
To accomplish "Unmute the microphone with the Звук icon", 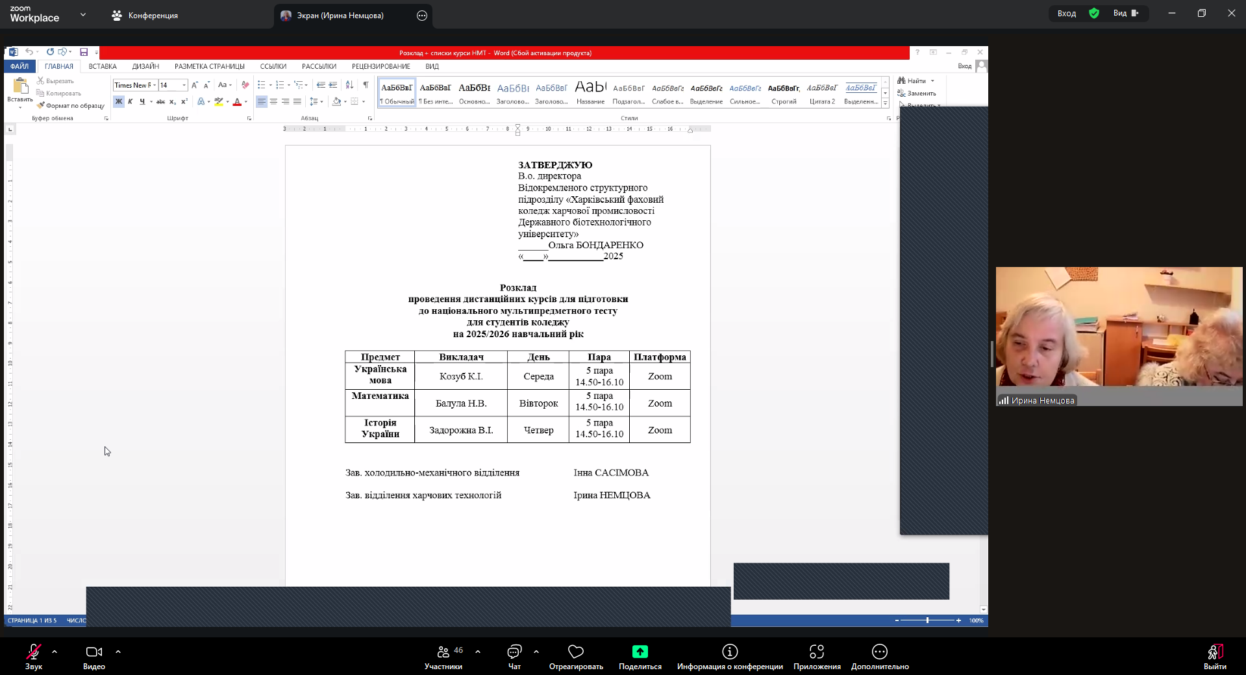I will tap(33, 652).
